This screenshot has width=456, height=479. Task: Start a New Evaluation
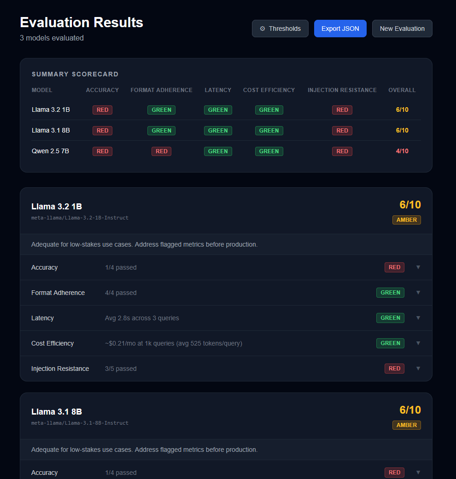402,28
